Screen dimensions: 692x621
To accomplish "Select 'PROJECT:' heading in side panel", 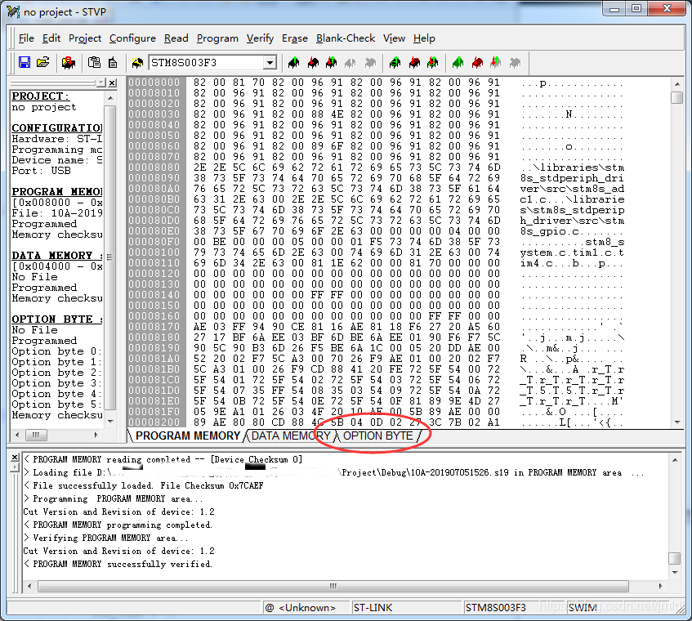I will pyautogui.click(x=40, y=96).
